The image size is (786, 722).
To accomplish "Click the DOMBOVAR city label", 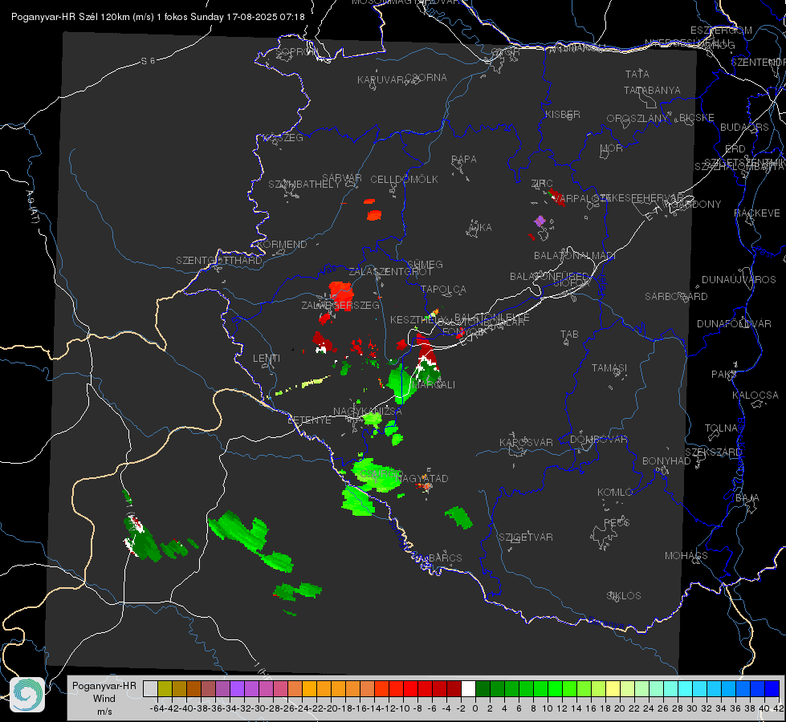I will tap(599, 440).
